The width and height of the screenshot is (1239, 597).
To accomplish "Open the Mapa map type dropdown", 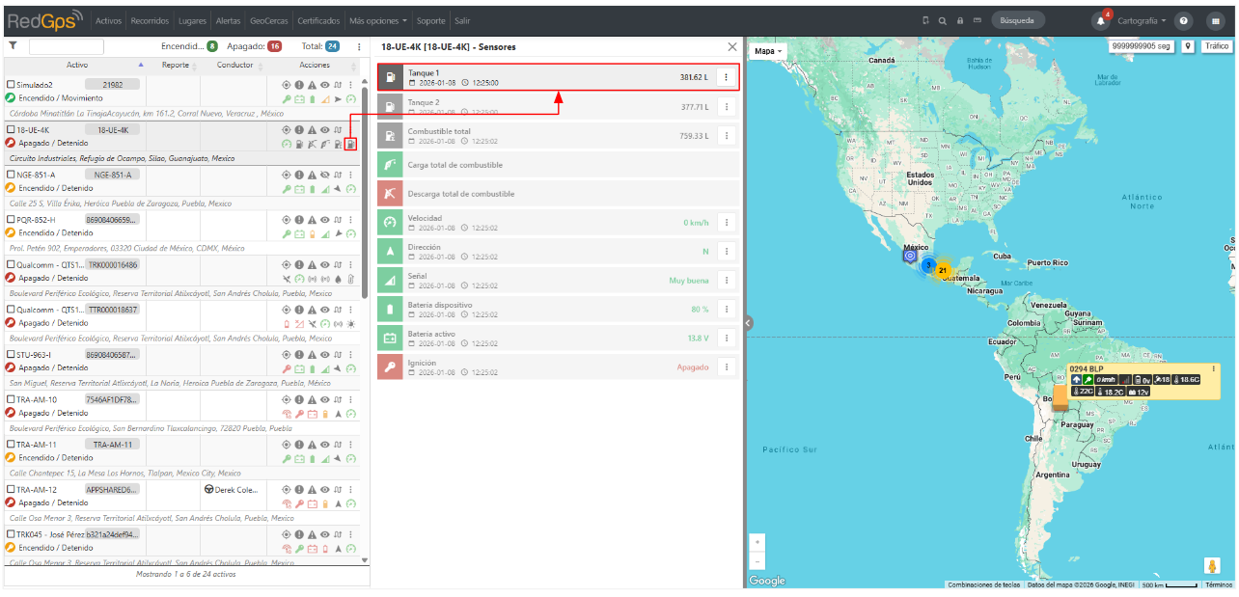I will point(768,51).
